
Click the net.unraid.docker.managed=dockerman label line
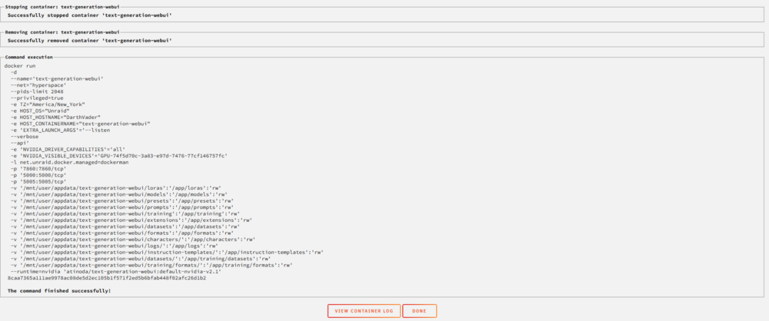(70, 162)
